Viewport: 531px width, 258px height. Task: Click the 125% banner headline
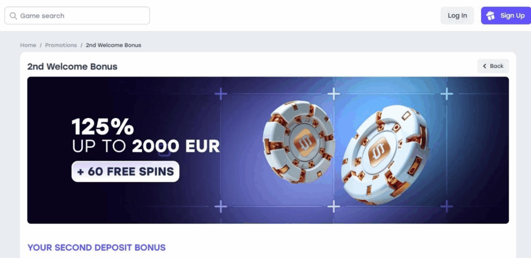tap(103, 127)
